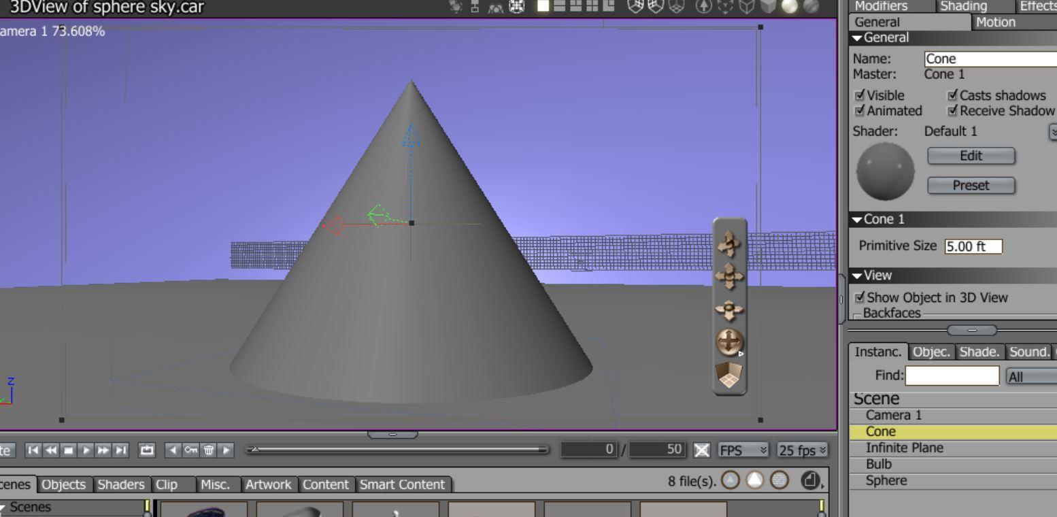Stop the animation playback
This screenshot has width=1057, height=517.
pyautogui.click(x=68, y=450)
